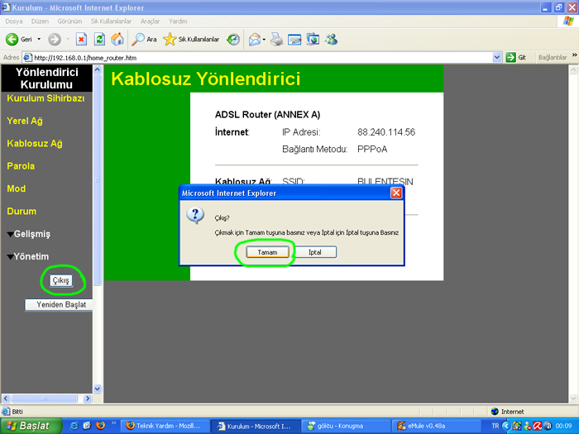Click the Stop loading toolbar icon
The width and height of the screenshot is (579, 434).
point(81,39)
